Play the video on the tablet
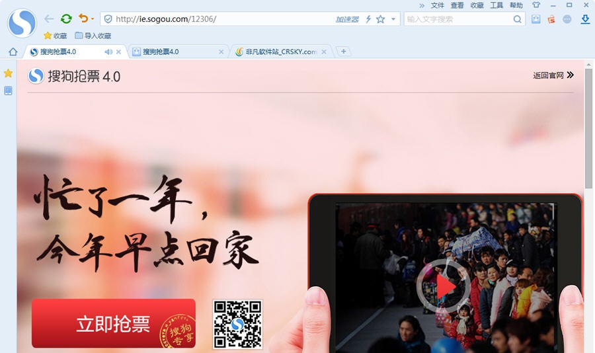 [444, 286]
